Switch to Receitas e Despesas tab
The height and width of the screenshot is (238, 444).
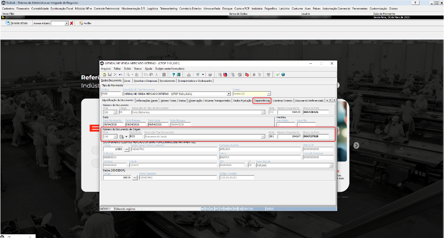click(145, 81)
